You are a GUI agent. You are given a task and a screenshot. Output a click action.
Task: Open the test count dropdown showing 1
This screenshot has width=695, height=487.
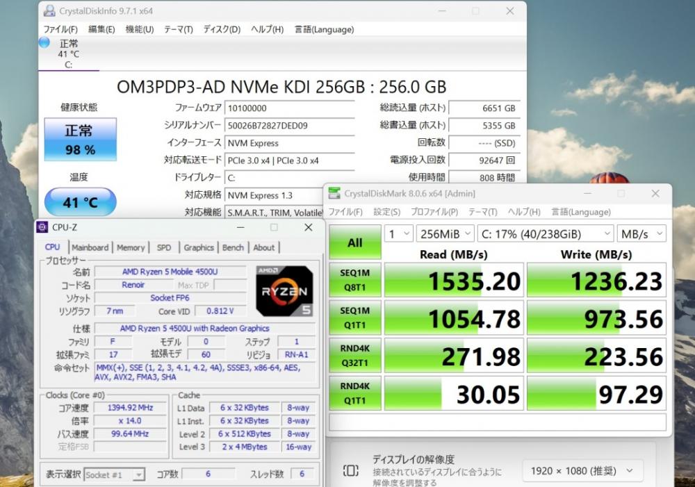(x=399, y=233)
